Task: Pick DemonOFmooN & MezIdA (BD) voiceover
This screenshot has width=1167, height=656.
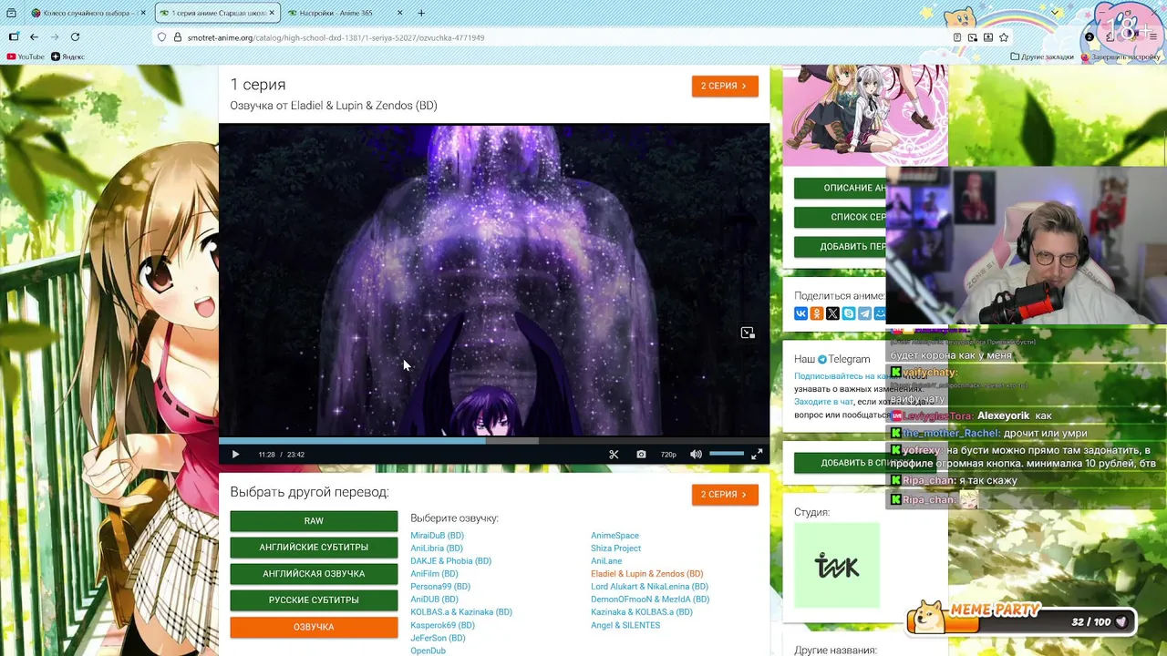Action: pos(650,600)
